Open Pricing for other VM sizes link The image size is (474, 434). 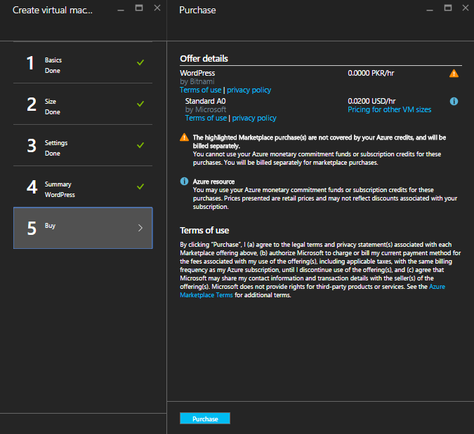tap(389, 109)
